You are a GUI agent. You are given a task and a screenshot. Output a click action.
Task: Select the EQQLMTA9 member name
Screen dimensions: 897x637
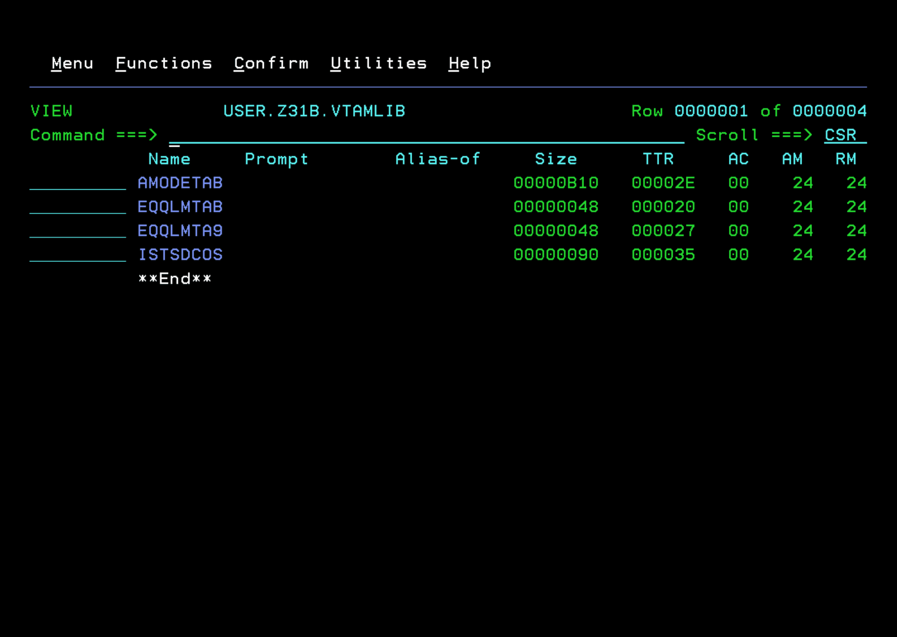coord(180,231)
